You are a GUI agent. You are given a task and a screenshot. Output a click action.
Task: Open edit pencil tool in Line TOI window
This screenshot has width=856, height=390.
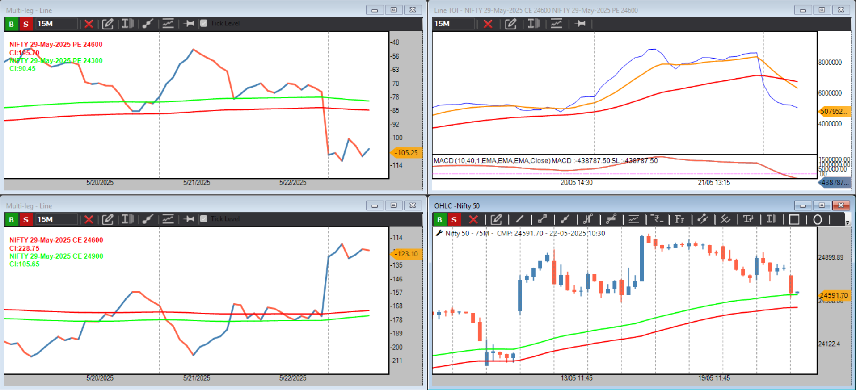[511, 24]
